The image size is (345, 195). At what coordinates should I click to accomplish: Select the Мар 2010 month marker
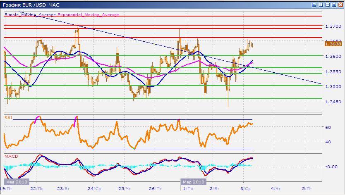tap(194, 182)
